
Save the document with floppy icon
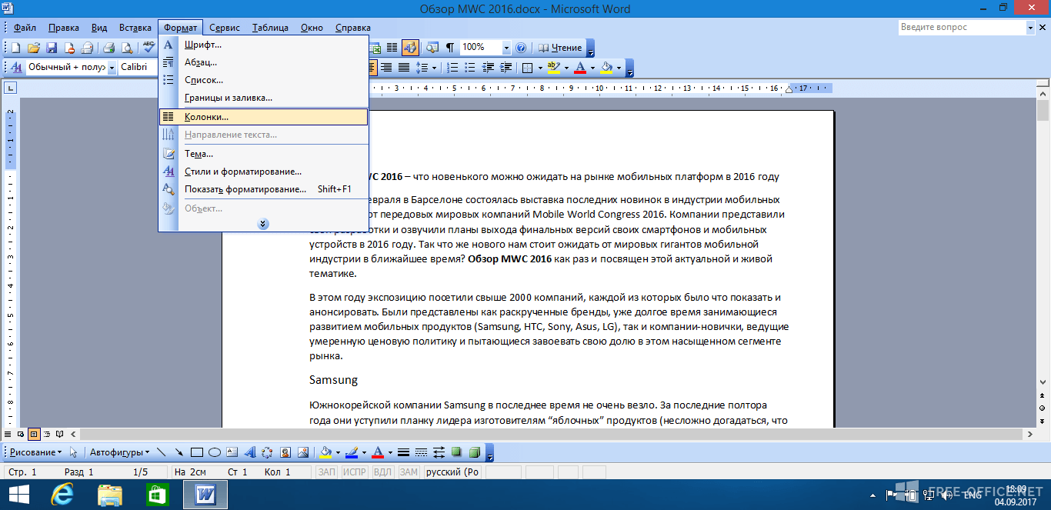coord(52,48)
